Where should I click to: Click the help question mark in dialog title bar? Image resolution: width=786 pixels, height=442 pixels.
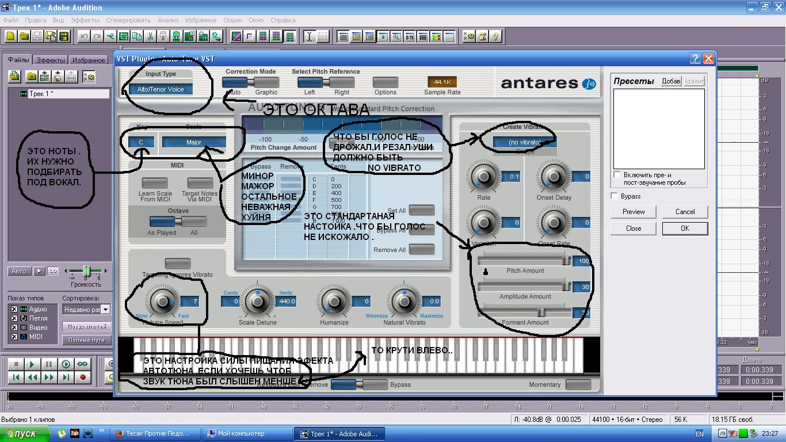pos(695,58)
